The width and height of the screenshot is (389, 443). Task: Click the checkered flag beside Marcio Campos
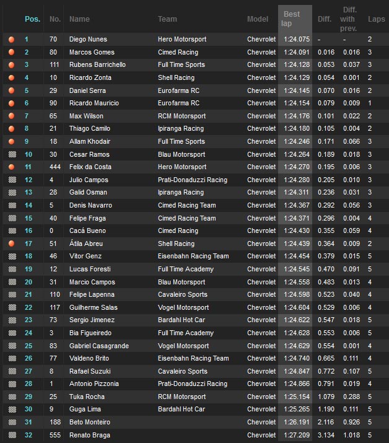[x=12, y=282]
